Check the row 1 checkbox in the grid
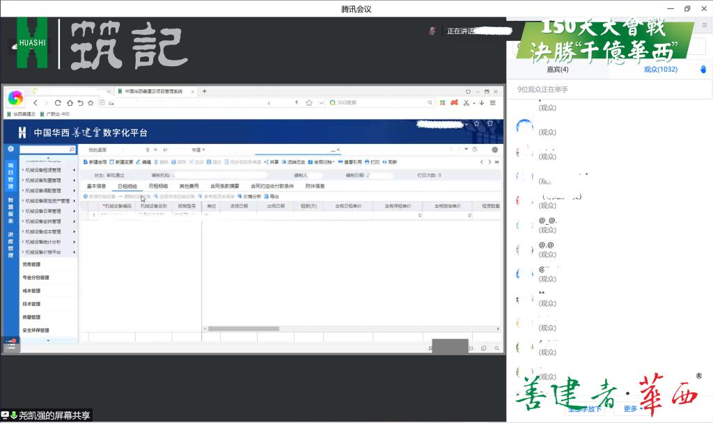 pos(85,216)
